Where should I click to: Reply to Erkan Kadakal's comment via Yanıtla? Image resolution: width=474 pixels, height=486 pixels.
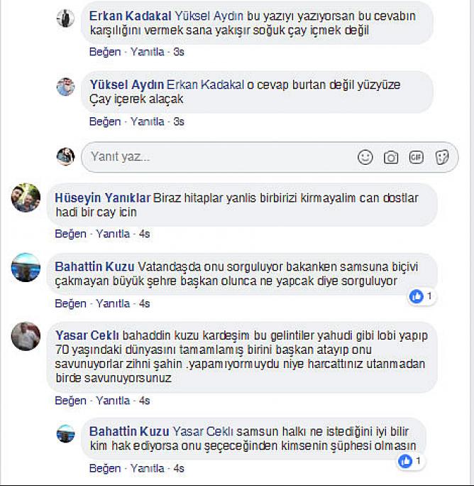(147, 52)
